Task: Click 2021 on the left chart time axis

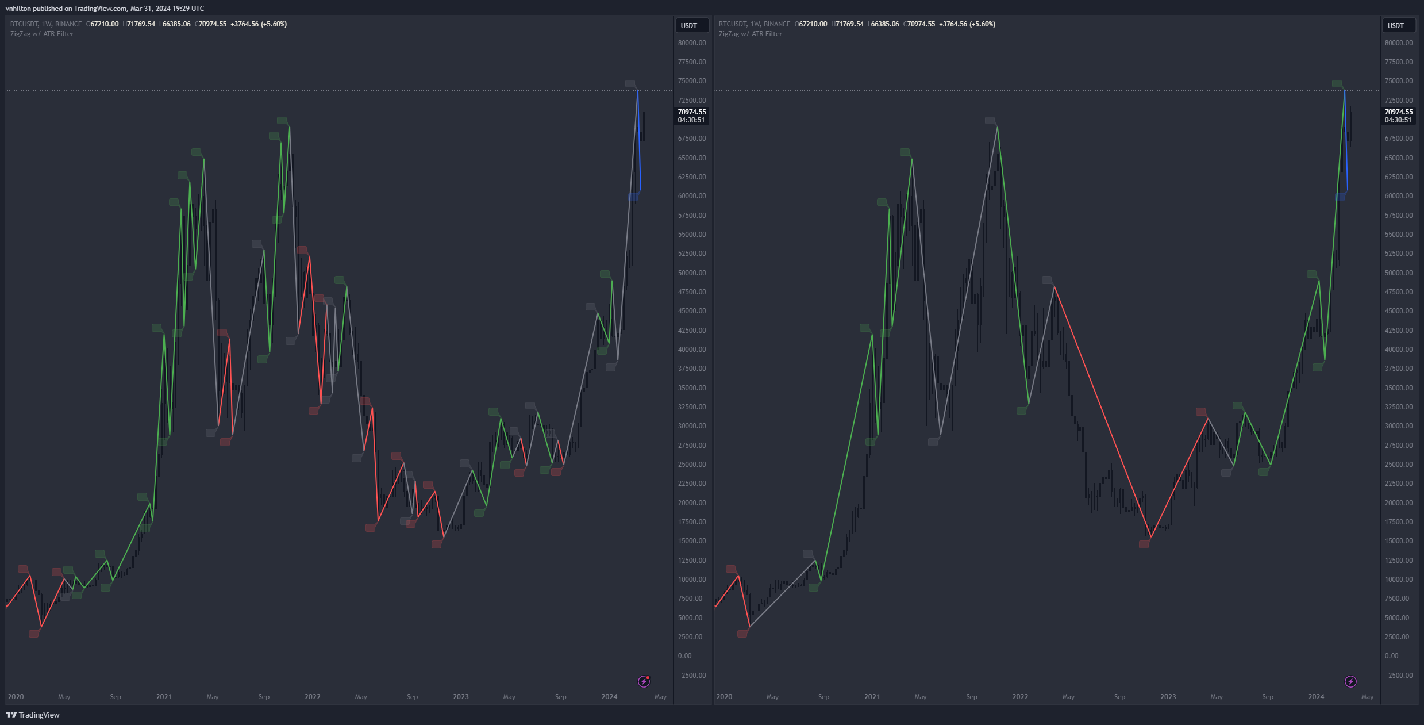Action: click(x=164, y=697)
